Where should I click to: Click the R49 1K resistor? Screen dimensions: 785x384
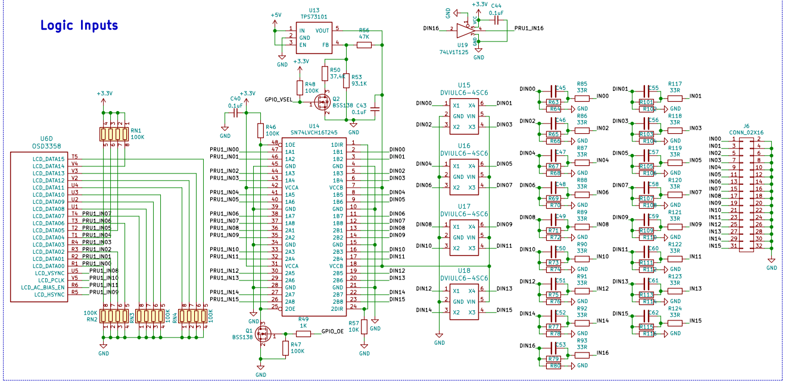(x=303, y=332)
